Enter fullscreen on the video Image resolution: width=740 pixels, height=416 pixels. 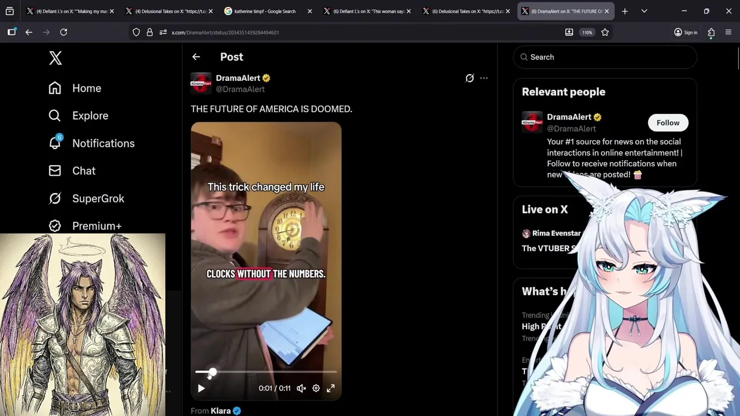331,388
